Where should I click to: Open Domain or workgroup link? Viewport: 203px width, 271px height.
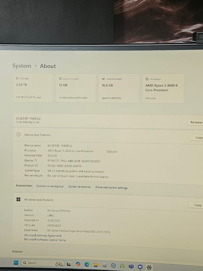(50, 186)
